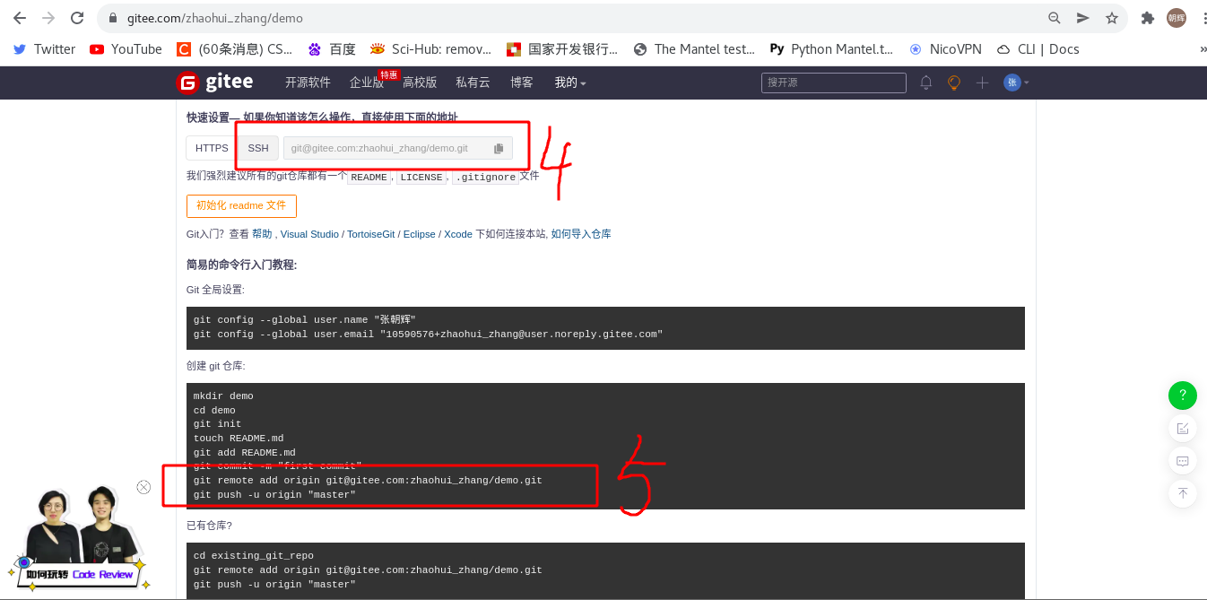Click 初始化 readme 文件 button
Screen dimensions: 1207x600
tap(241, 205)
